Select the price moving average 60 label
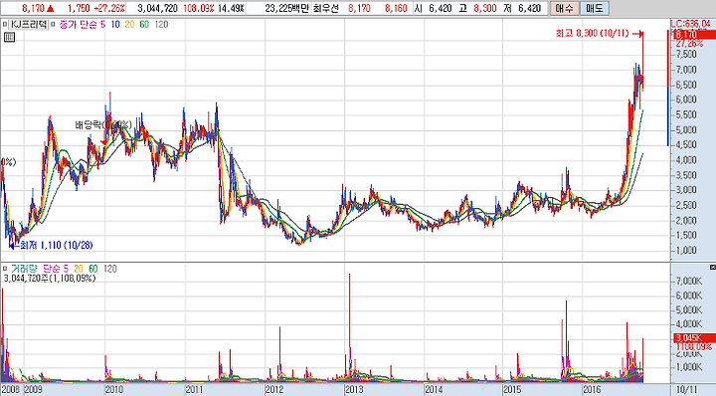The image size is (716, 396). click(144, 24)
